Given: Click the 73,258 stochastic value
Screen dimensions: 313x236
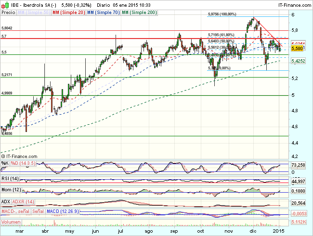Looking at the screenshot, I should [x=298, y=165].
